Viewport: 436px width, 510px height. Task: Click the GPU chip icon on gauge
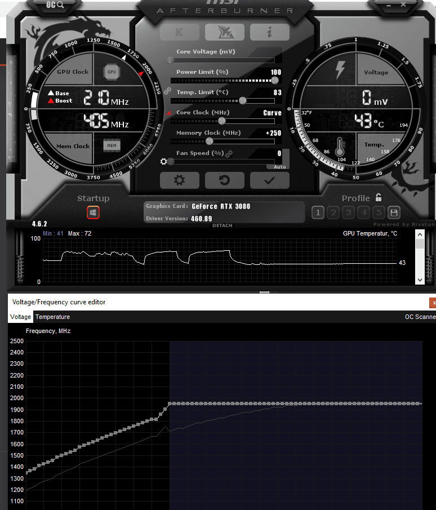point(112,72)
